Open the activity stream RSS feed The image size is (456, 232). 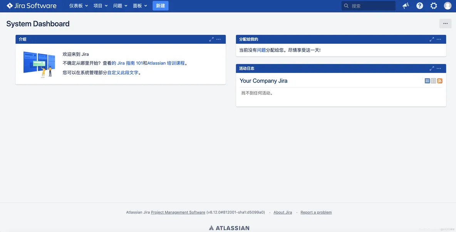[440, 81]
